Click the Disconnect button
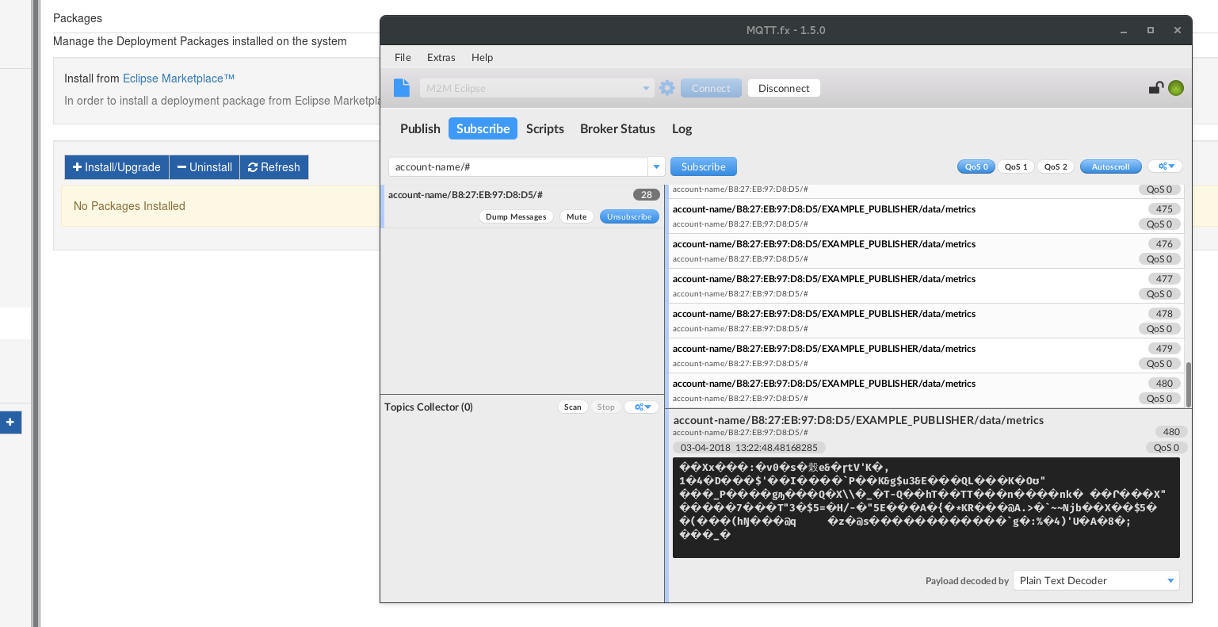Screen dimensions: 1218x627 [784, 88]
